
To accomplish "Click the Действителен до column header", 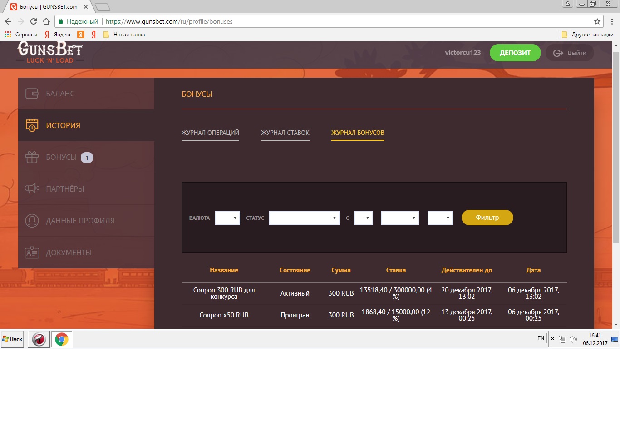I will (x=467, y=270).
